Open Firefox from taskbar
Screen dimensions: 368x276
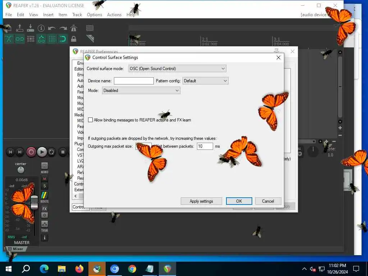(79, 269)
